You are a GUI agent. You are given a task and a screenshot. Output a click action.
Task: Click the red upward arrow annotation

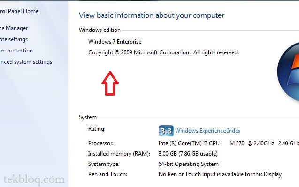[110, 83]
